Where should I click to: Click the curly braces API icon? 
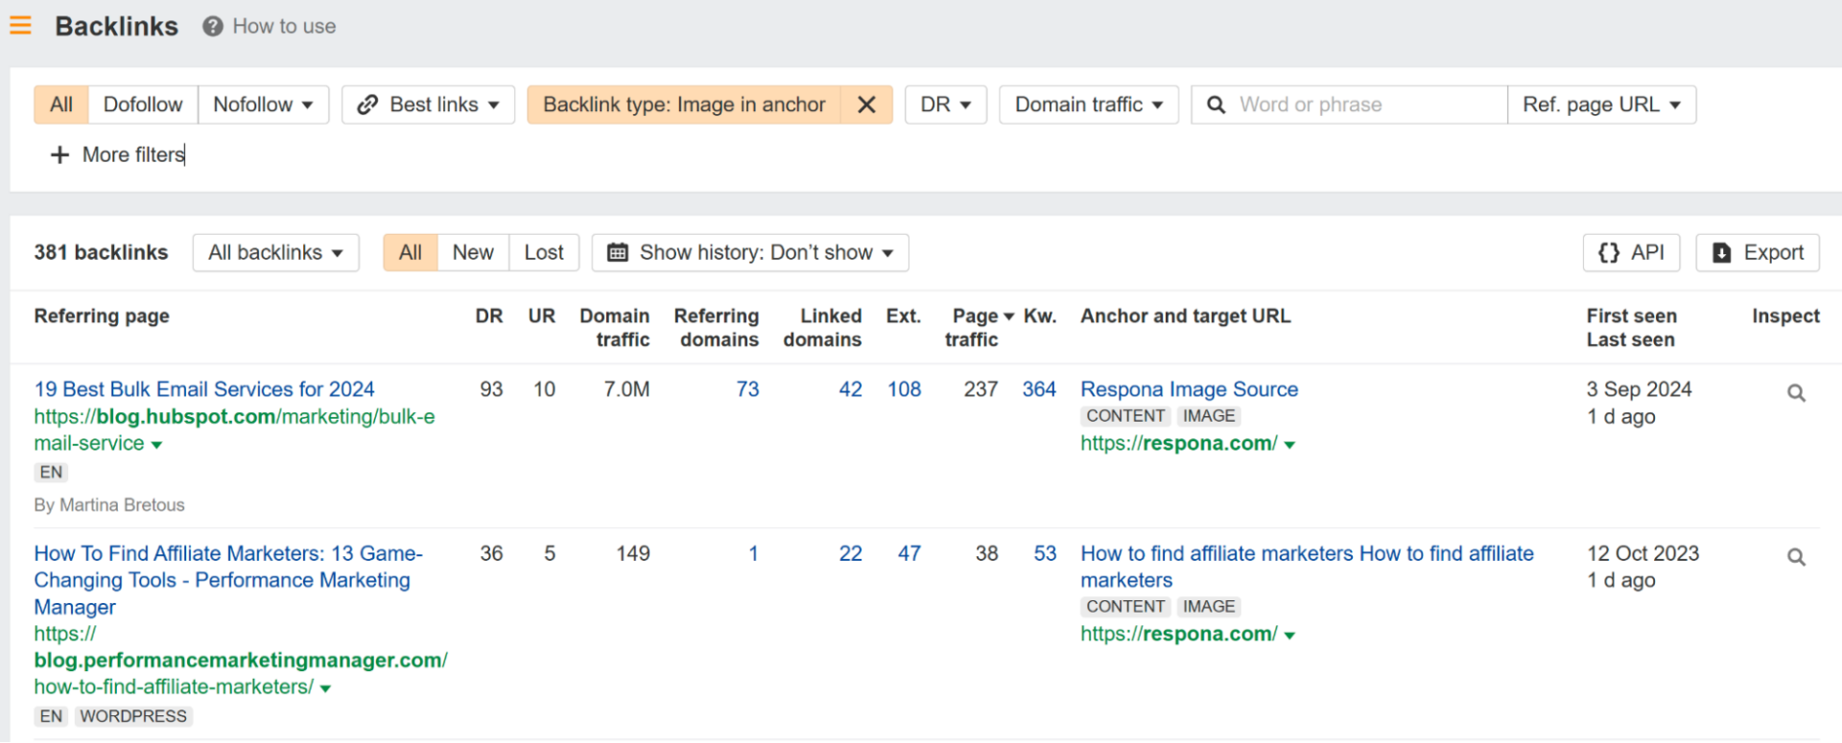[x=1609, y=252]
